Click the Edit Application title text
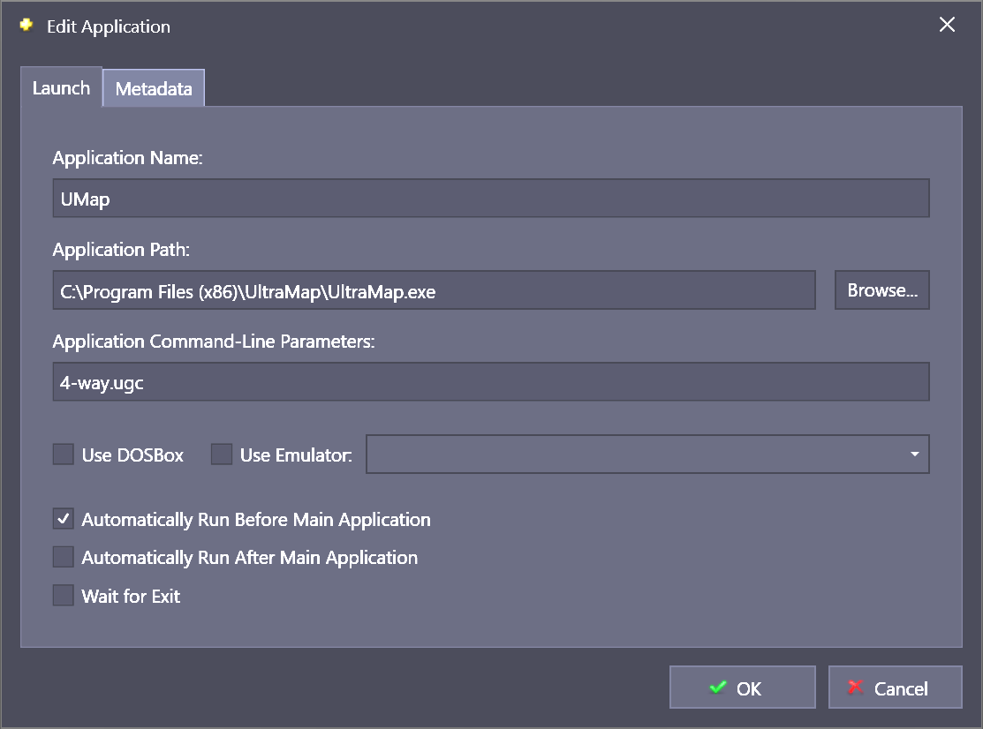 [109, 26]
